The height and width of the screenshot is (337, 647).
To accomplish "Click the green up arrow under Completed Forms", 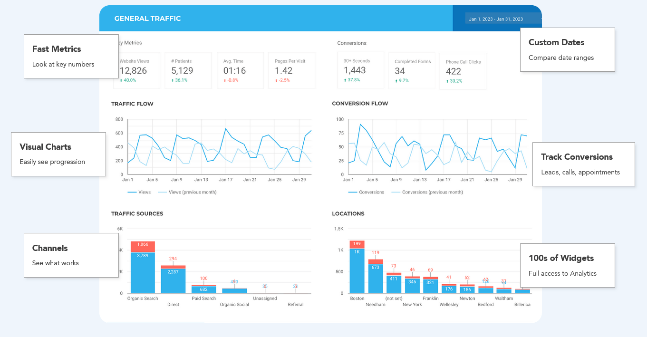I will click(x=396, y=81).
